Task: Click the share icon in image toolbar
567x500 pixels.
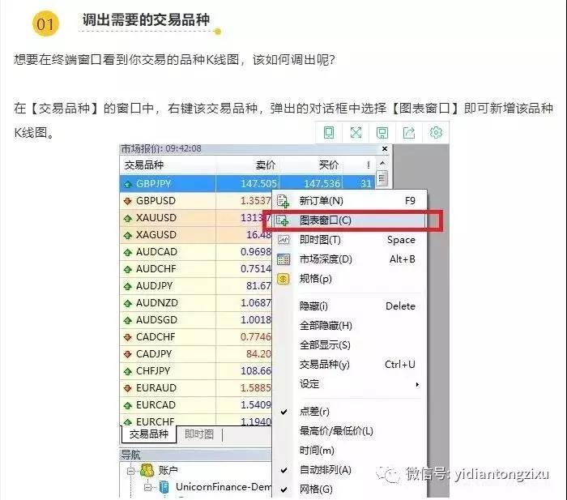Action: pyautogui.click(x=409, y=133)
